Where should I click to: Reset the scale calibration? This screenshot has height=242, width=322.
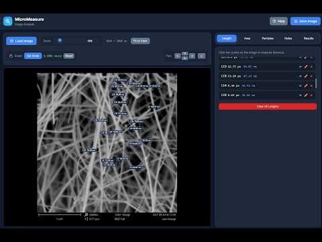69,56
